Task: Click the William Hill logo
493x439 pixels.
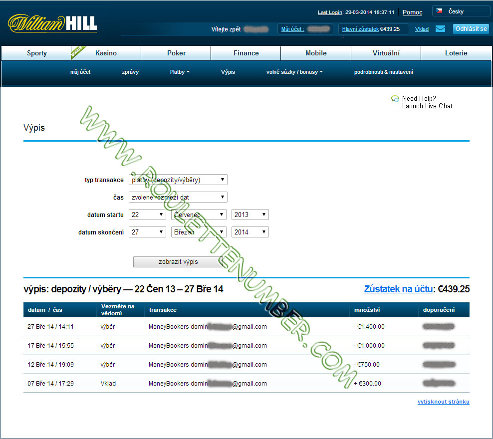Action: coord(52,23)
